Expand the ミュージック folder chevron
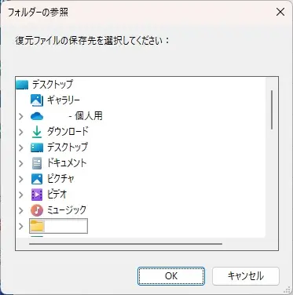 (x=21, y=210)
